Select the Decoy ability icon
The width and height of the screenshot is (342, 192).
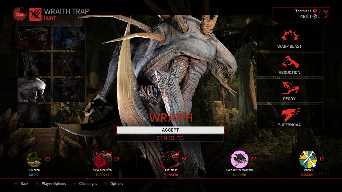290,88
